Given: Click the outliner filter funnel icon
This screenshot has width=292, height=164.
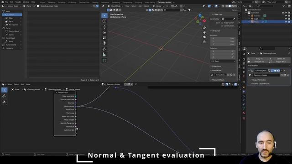Looking at the screenshot, I should pyautogui.click(x=284, y=6).
